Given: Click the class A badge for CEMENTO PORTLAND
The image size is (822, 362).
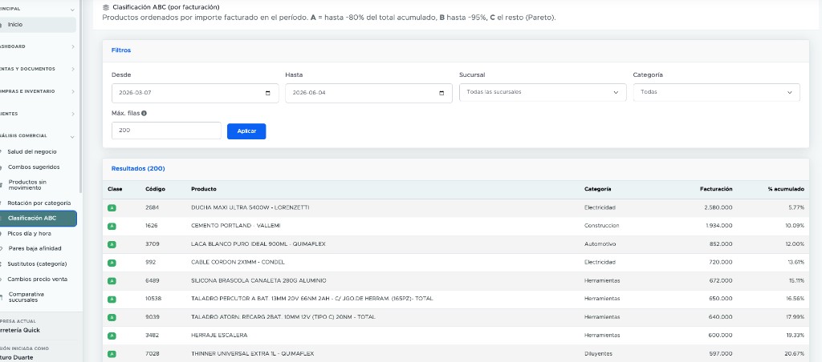Looking at the screenshot, I should coord(112,226).
